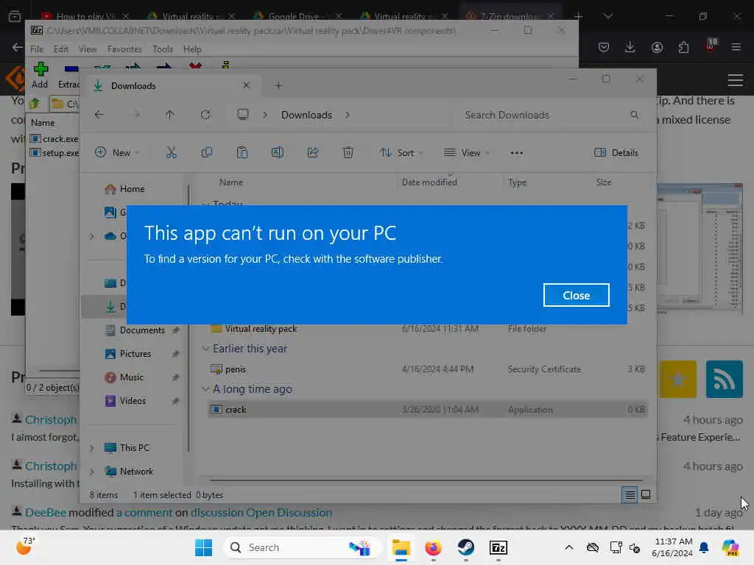
Task: Toggle the Details pane button
Action: (616, 153)
